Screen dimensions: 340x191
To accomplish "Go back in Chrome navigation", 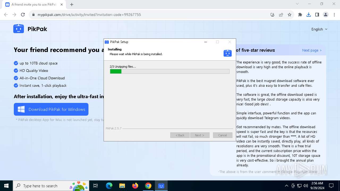I will 6,15.
